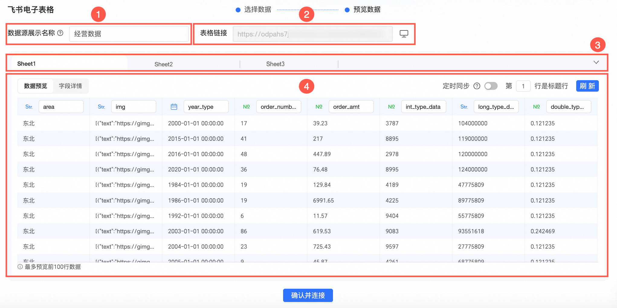The height and width of the screenshot is (308, 617).
Task: Click the 飞书电子表格 title
Action: [x=31, y=10]
